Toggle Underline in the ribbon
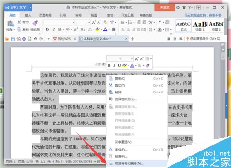 tap(60, 29)
